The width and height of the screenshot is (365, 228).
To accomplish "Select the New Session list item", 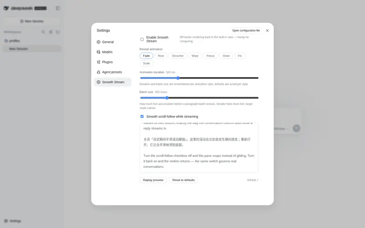I will 32,49.
